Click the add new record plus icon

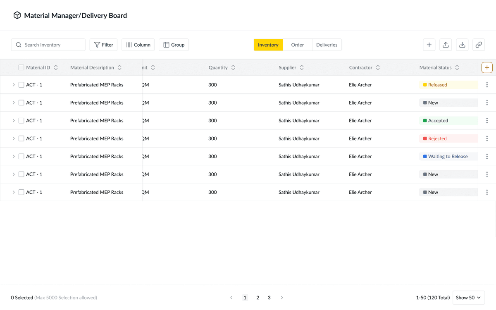click(x=429, y=45)
